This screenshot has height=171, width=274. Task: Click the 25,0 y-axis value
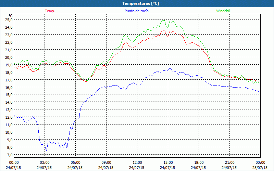click(9, 20)
